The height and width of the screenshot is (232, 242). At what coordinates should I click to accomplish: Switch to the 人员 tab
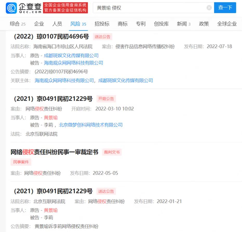coord(57,24)
